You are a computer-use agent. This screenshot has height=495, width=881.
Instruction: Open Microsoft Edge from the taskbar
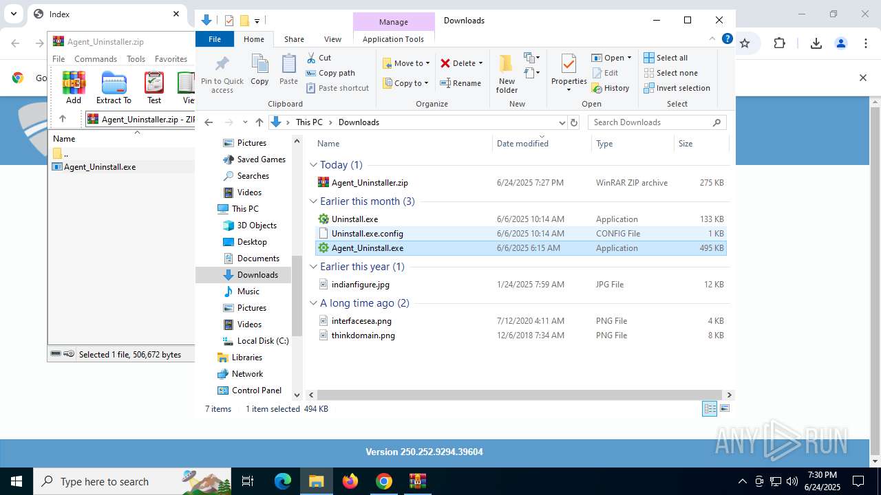pyautogui.click(x=283, y=481)
